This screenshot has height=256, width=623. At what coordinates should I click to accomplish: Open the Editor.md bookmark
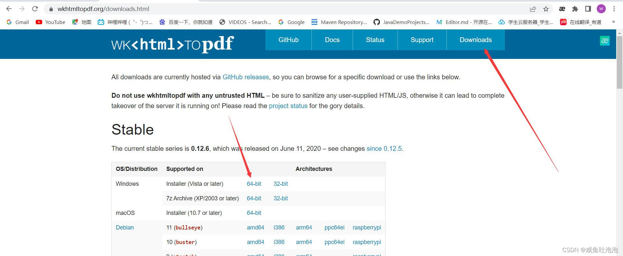[464, 22]
